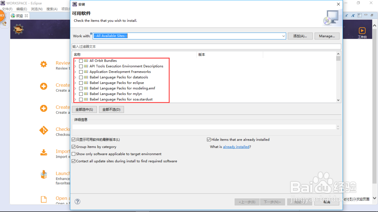Tick Babel Language Packs for mylyn checkbox
378x212 pixels.
click(81, 94)
